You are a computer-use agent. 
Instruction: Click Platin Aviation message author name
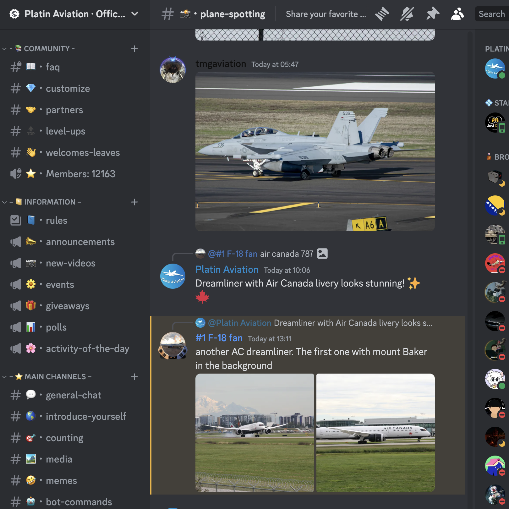tap(227, 270)
